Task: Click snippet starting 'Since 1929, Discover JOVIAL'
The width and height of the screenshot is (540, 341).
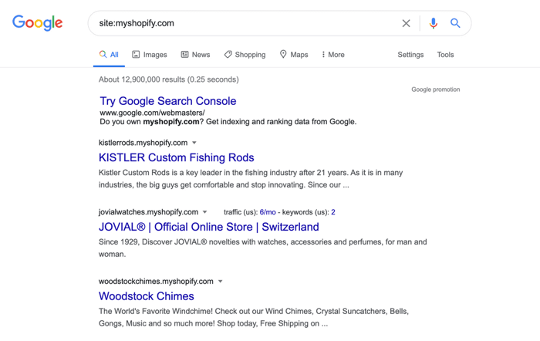Action: point(263,248)
